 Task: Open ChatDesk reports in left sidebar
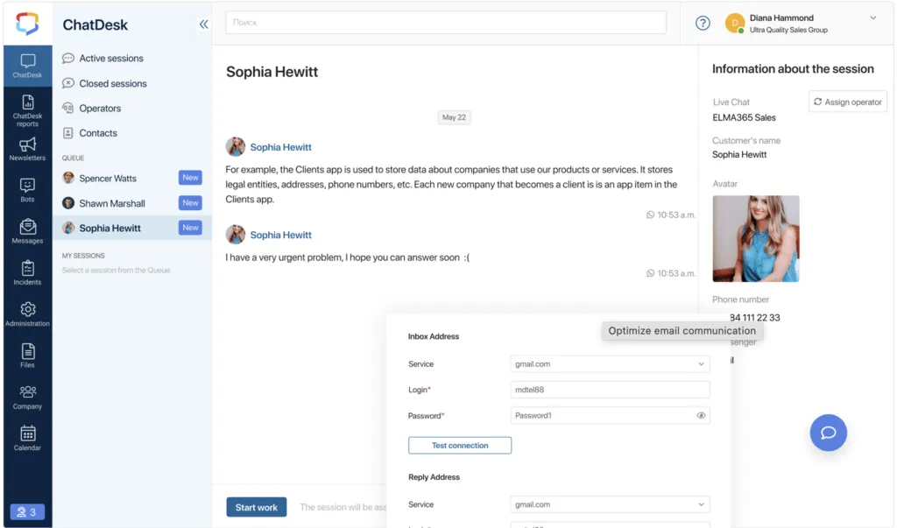coord(27,109)
